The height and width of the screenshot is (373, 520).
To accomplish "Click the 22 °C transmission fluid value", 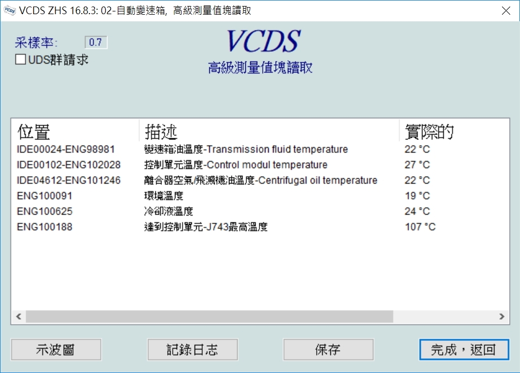I will click(417, 149).
